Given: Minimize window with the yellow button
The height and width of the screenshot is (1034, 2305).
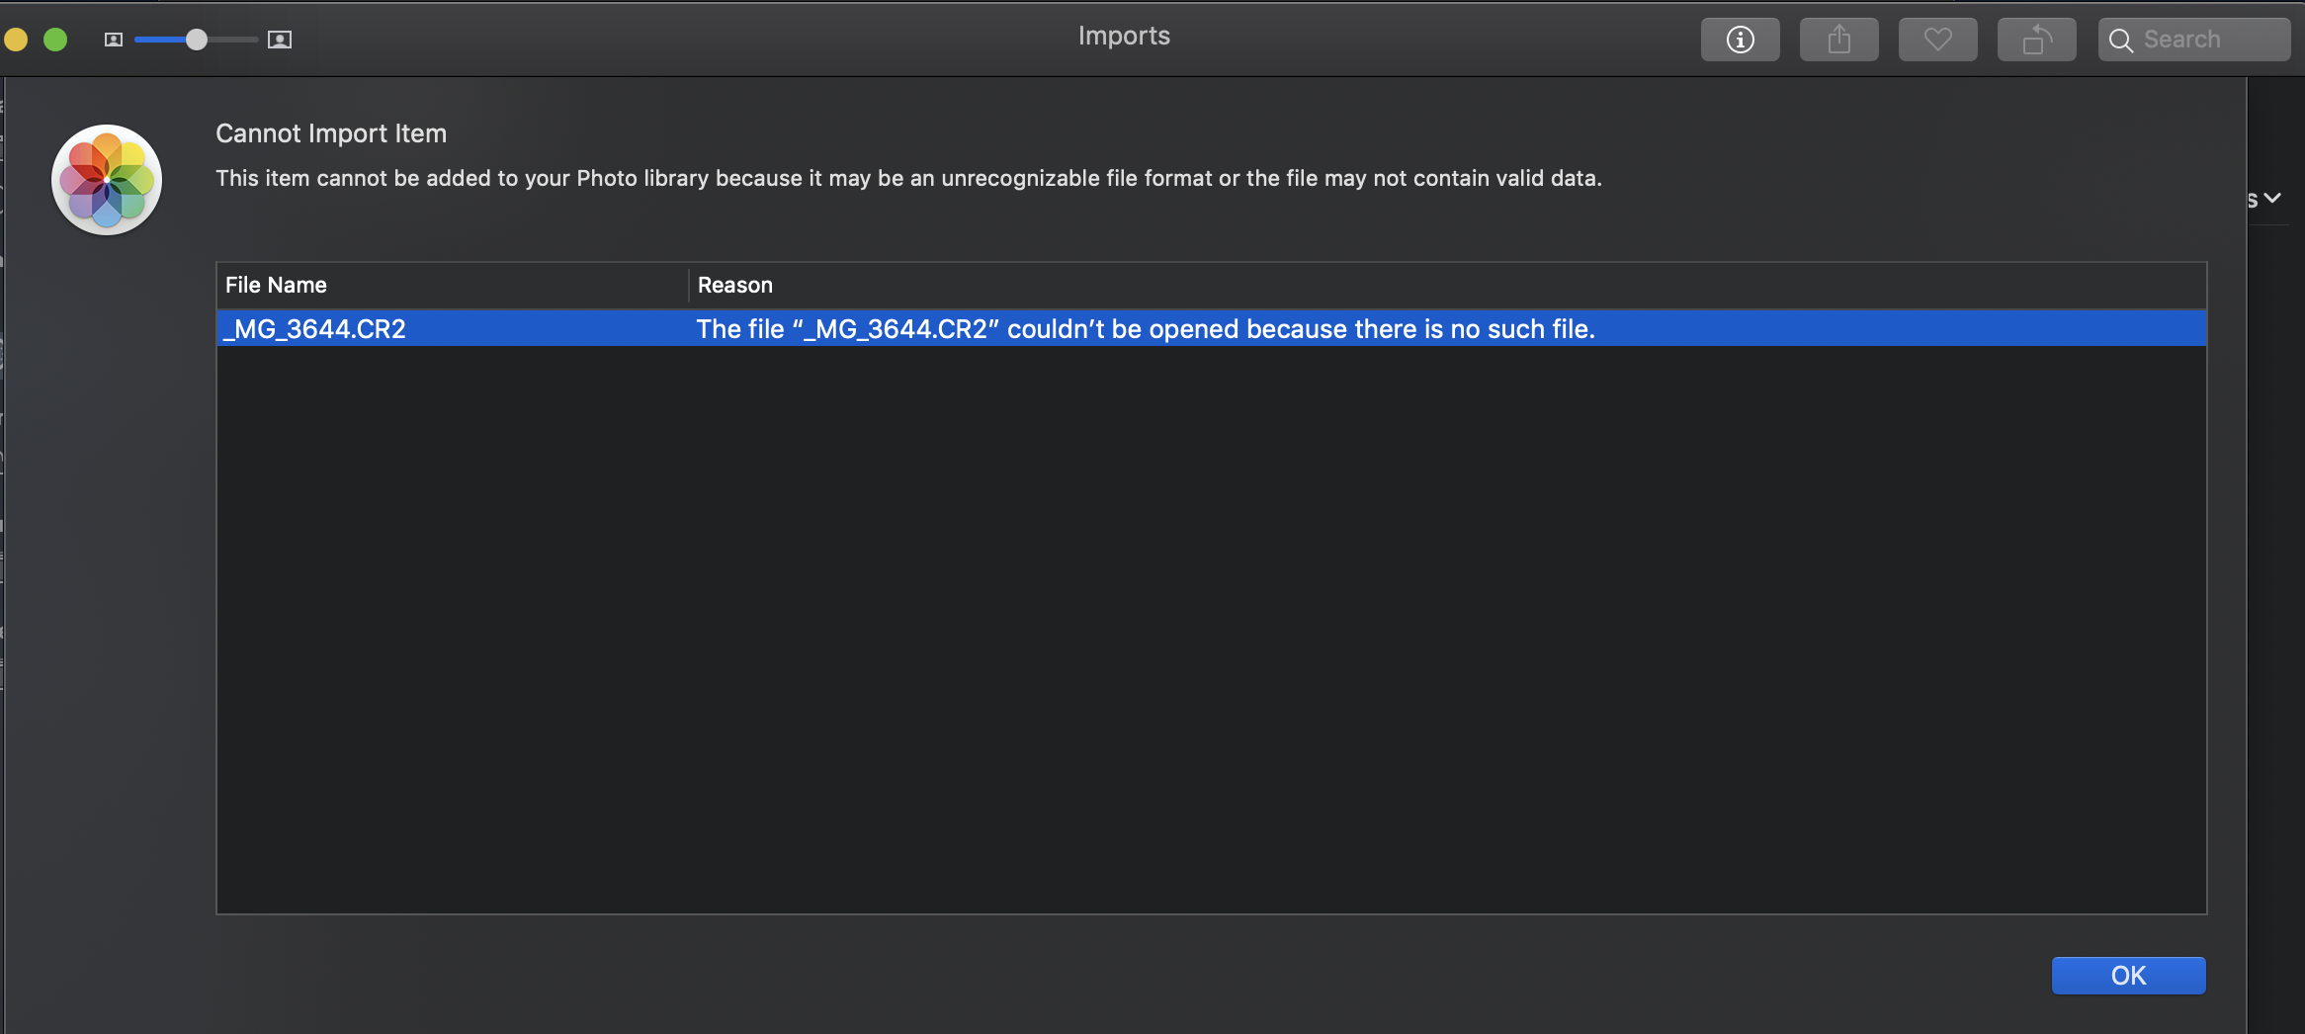Looking at the screenshot, I should tap(16, 40).
